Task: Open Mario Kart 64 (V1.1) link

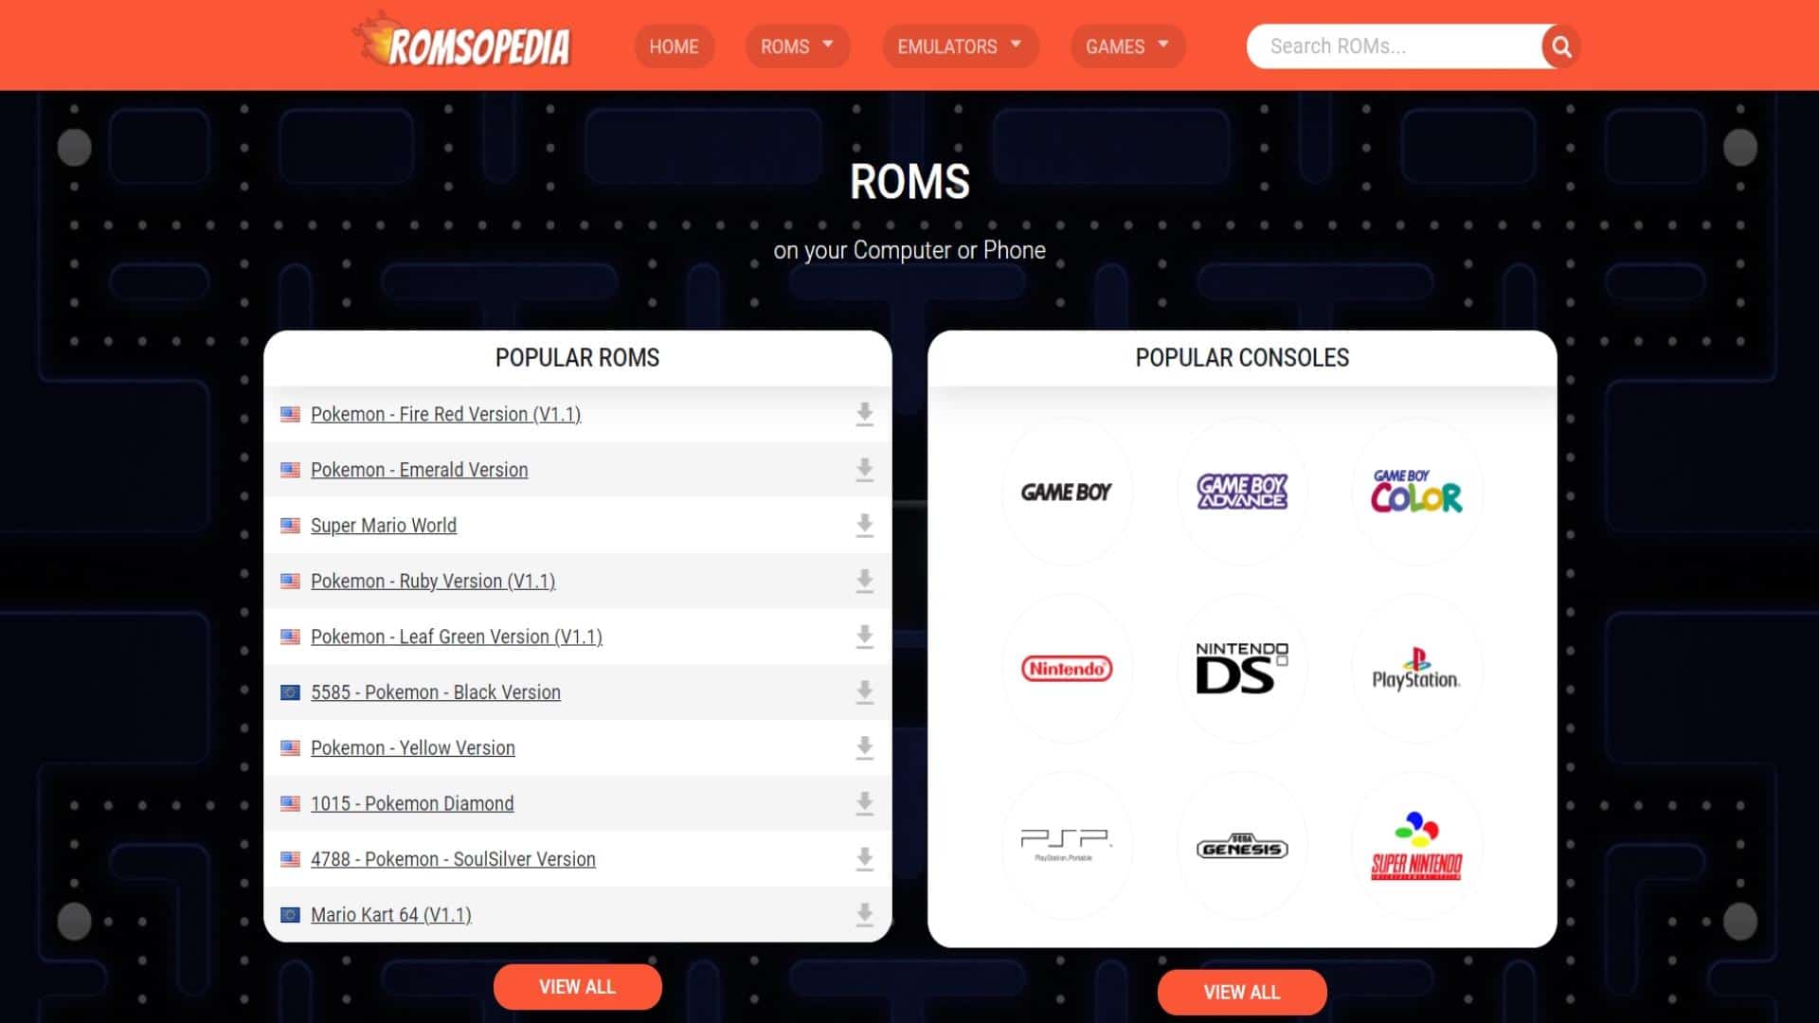Action: [391, 915]
